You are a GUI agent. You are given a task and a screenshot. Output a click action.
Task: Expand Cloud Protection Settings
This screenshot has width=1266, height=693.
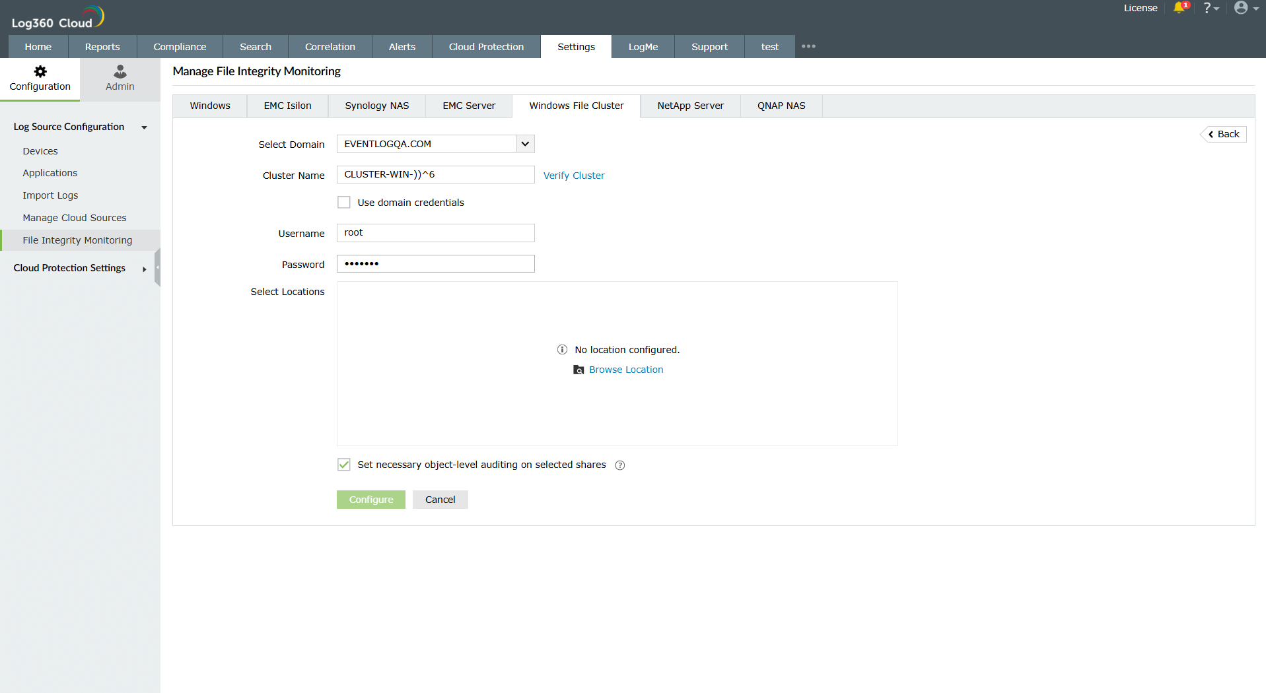(x=144, y=269)
